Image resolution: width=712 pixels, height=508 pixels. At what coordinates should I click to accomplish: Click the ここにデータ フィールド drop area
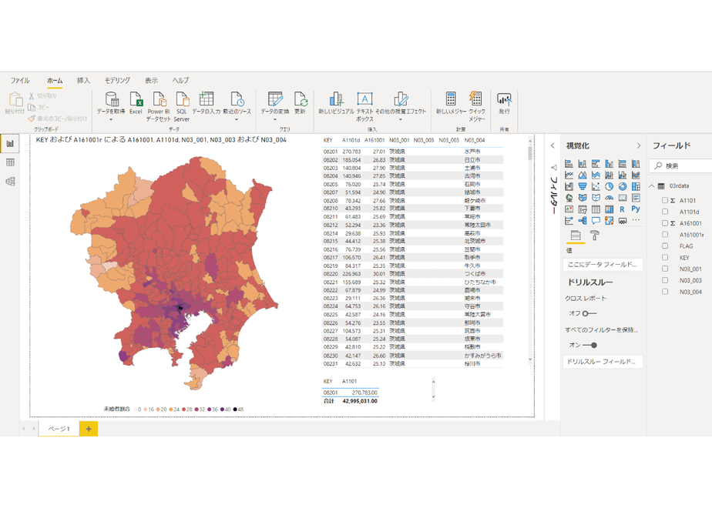(603, 265)
